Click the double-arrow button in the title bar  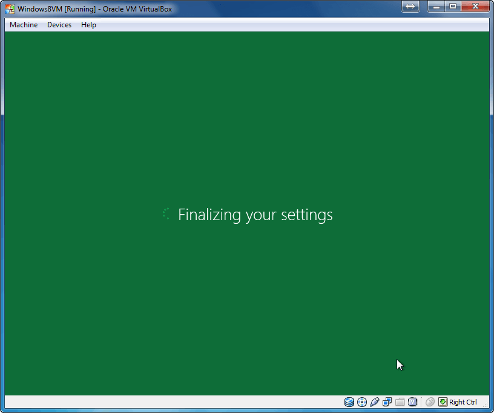point(410,6)
